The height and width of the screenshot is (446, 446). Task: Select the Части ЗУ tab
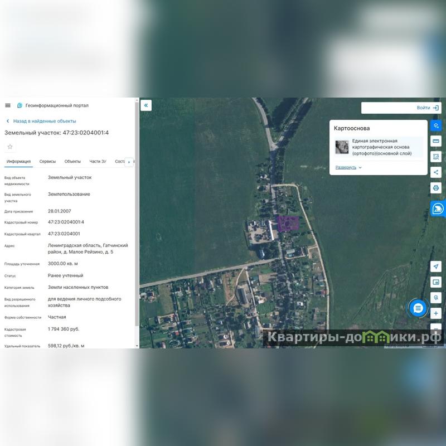pos(98,162)
